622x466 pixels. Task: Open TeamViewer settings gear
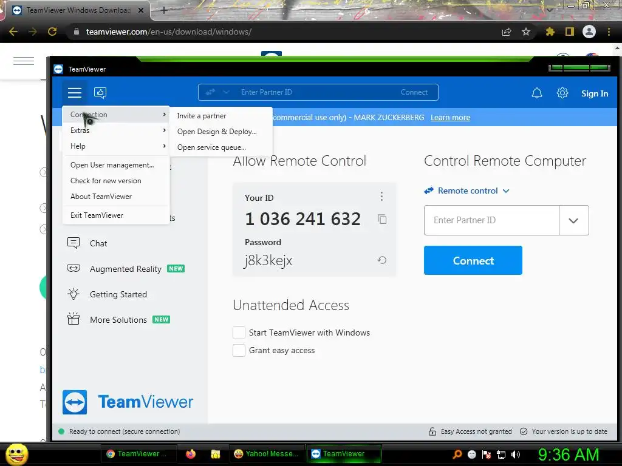562,93
